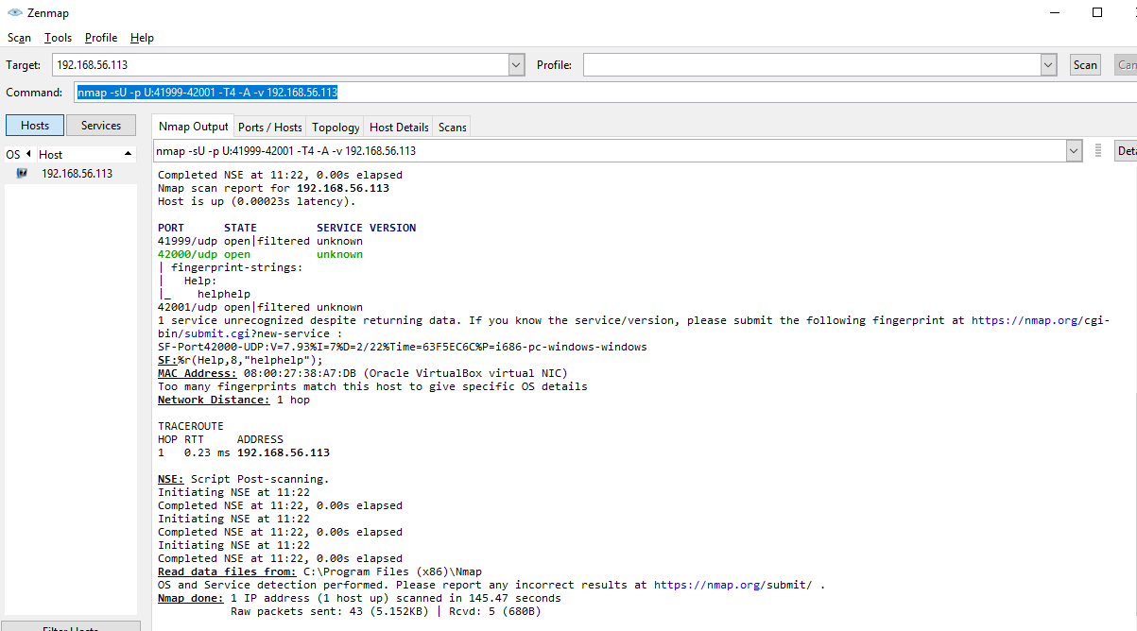The width and height of the screenshot is (1137, 631).
Task: Click the 42001/udp open|filtered line
Action: point(260,307)
